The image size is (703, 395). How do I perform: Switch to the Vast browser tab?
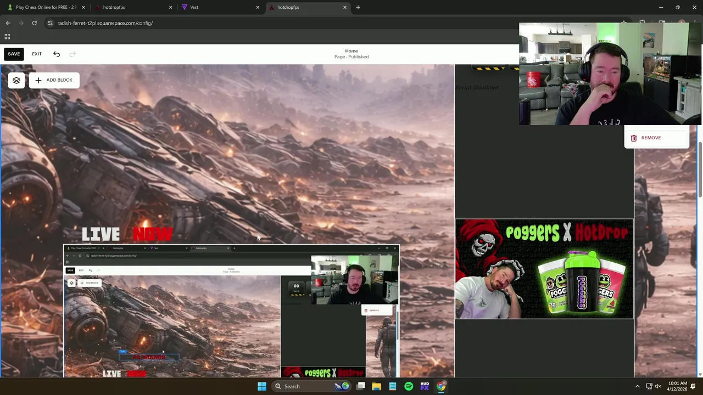coord(219,7)
